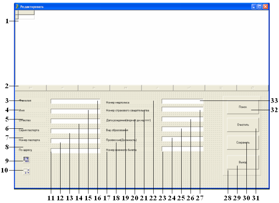
Task: Focus the Номер страхового свидетельства input field
Action: (x=182, y=109)
